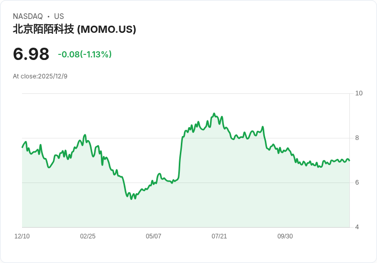Click the current price 6.98
Image resolution: width=377 pixels, height=263 pixels.
click(31, 54)
